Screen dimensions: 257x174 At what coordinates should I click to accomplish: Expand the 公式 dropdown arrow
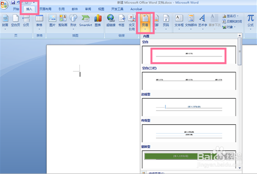click(250, 29)
